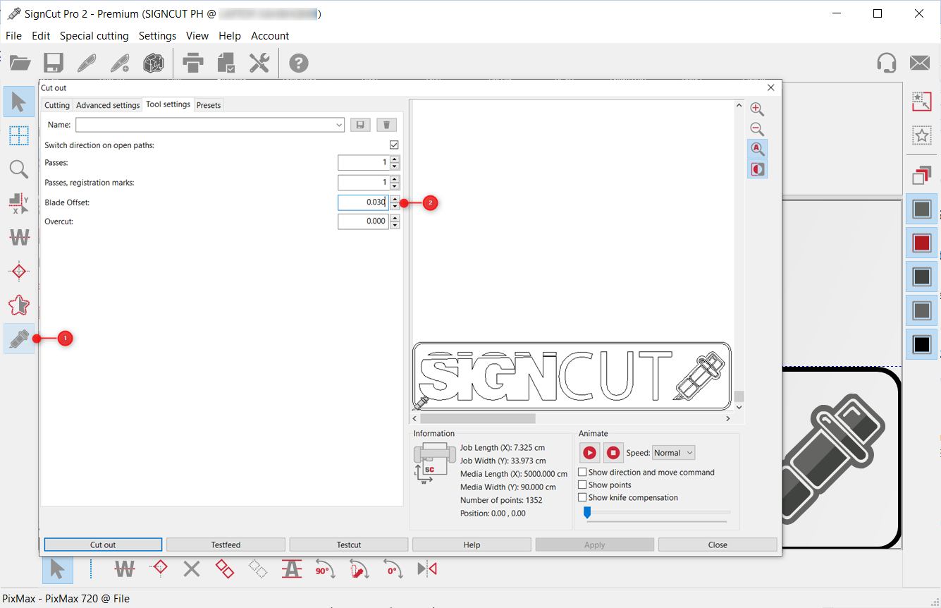This screenshot has height=608, width=941.
Task: Toggle Switch direction on open paths checkbox
Action: 394,145
